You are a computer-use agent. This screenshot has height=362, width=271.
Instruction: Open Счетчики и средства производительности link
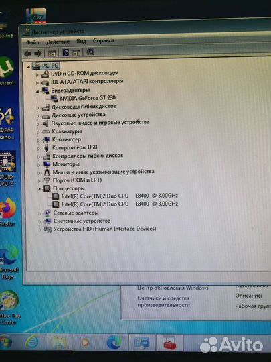(x=163, y=302)
